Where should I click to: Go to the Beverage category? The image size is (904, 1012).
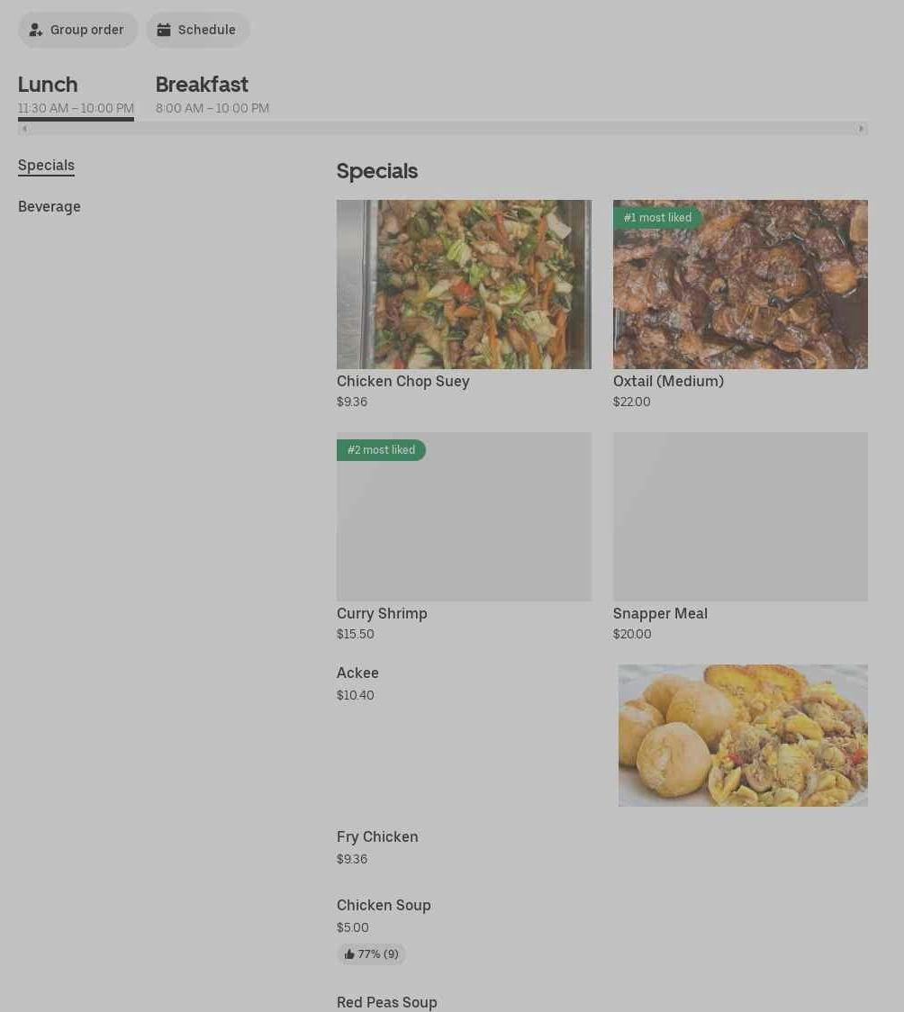[50, 207]
